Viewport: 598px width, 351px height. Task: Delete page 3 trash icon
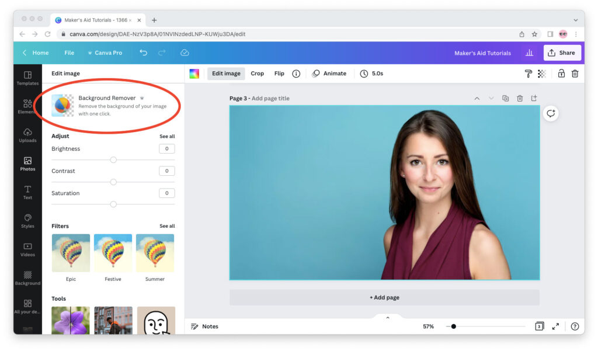[519, 99]
